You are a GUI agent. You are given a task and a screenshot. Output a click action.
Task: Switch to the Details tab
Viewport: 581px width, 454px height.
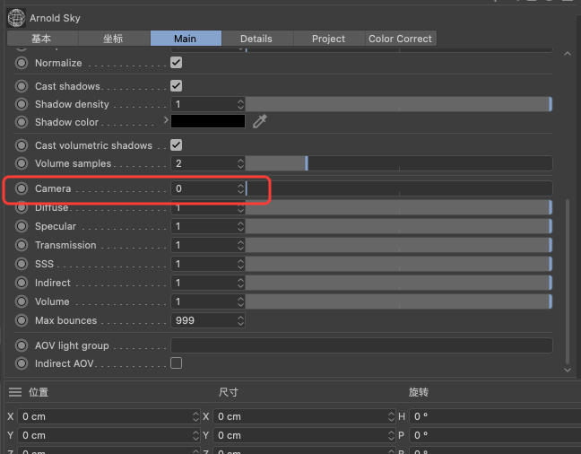(257, 39)
